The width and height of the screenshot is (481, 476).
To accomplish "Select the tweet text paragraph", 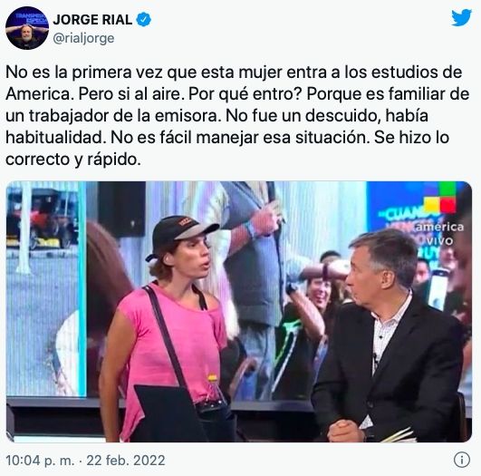I will tap(237, 115).
